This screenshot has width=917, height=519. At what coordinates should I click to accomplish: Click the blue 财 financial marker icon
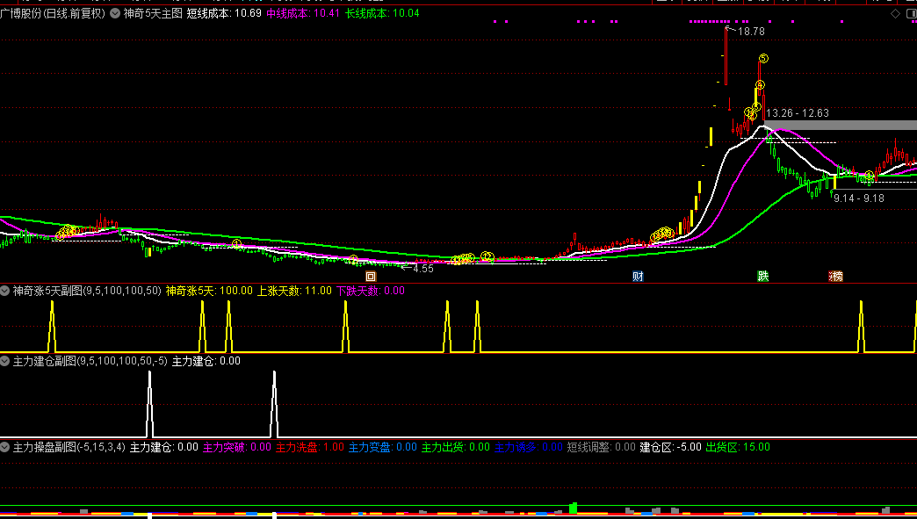pos(638,277)
